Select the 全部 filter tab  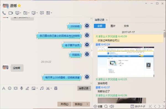[x=100, y=26]
